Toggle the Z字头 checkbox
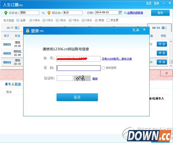 click(x=57, y=20)
